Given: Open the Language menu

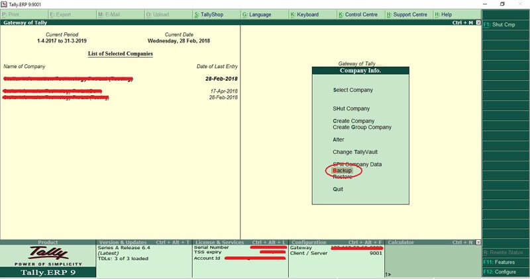Looking at the screenshot, I should click(257, 15).
